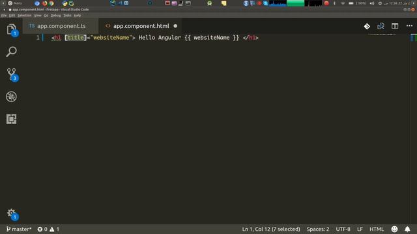Screen dimensions: 417x234
Task: Click the closing h1 tag in code
Action: 250,38
